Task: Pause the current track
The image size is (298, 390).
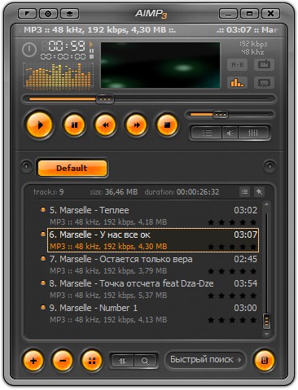Action: click(74, 125)
